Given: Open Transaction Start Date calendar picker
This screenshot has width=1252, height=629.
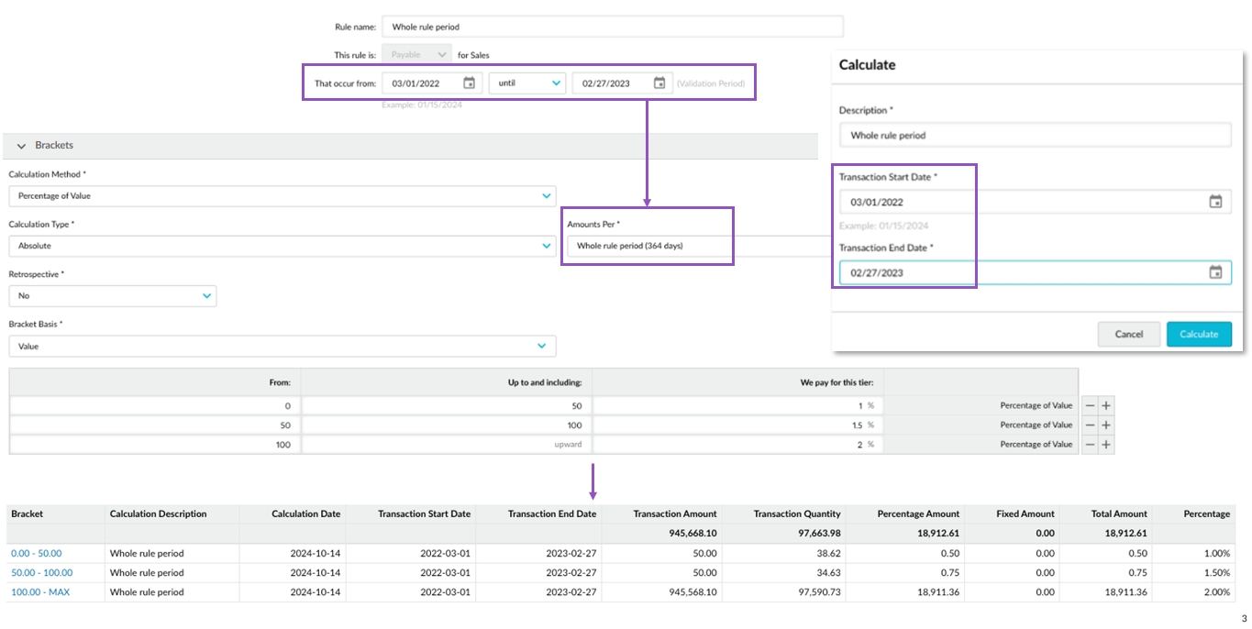Looking at the screenshot, I should click(1214, 202).
